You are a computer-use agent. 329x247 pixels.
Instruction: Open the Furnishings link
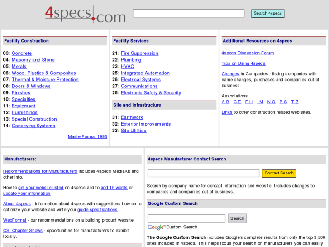[x=24, y=112]
